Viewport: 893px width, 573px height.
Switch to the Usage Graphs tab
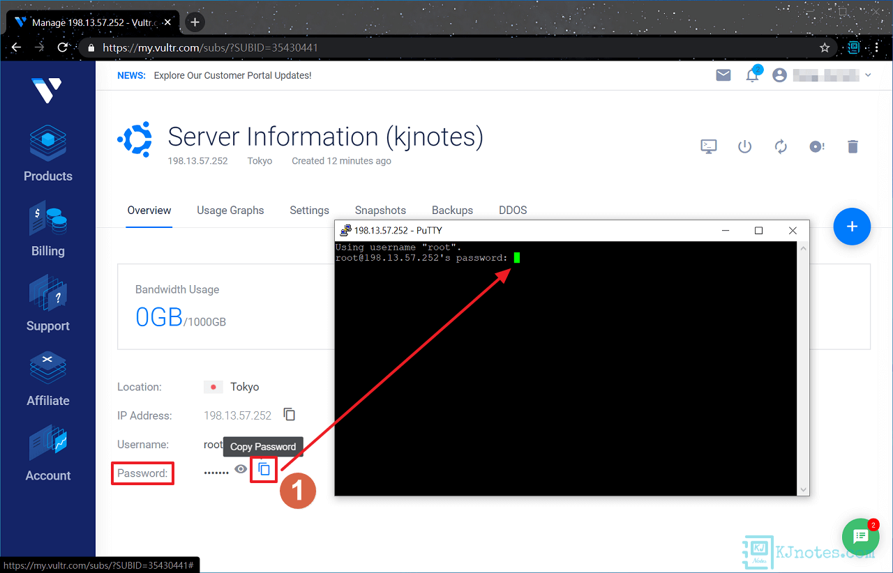[x=230, y=210]
